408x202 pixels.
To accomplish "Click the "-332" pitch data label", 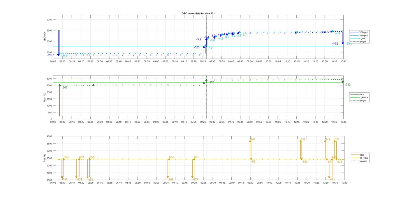I will tap(348, 85).
